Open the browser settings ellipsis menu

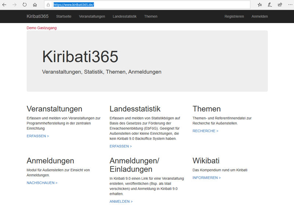click(x=290, y=5)
